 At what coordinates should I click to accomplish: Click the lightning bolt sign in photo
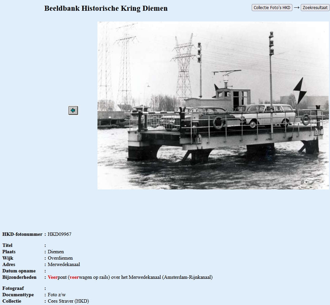click(299, 91)
